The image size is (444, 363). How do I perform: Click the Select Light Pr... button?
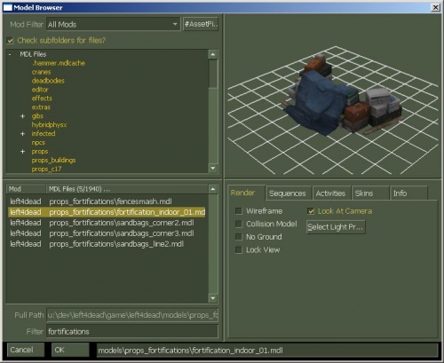click(336, 227)
